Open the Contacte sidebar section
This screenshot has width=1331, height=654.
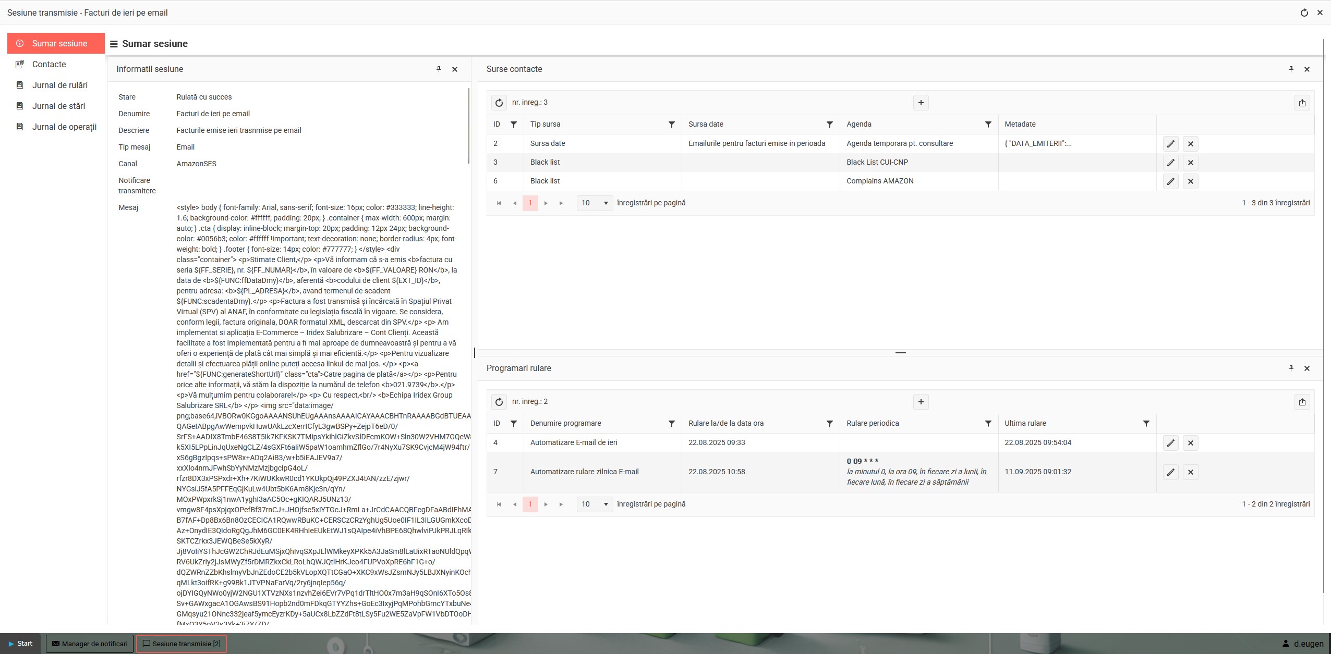pos(49,65)
